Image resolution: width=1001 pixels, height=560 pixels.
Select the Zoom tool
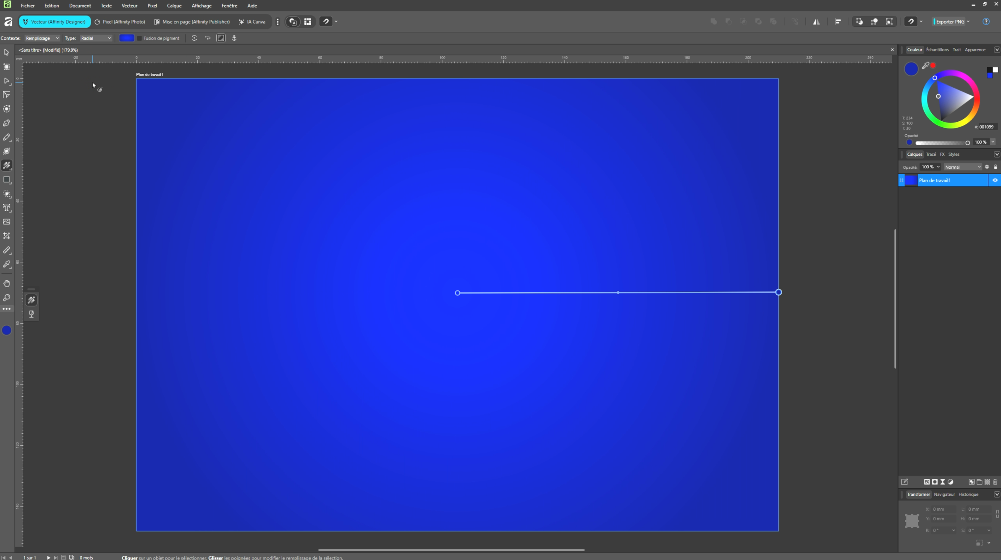pyautogui.click(x=6, y=298)
